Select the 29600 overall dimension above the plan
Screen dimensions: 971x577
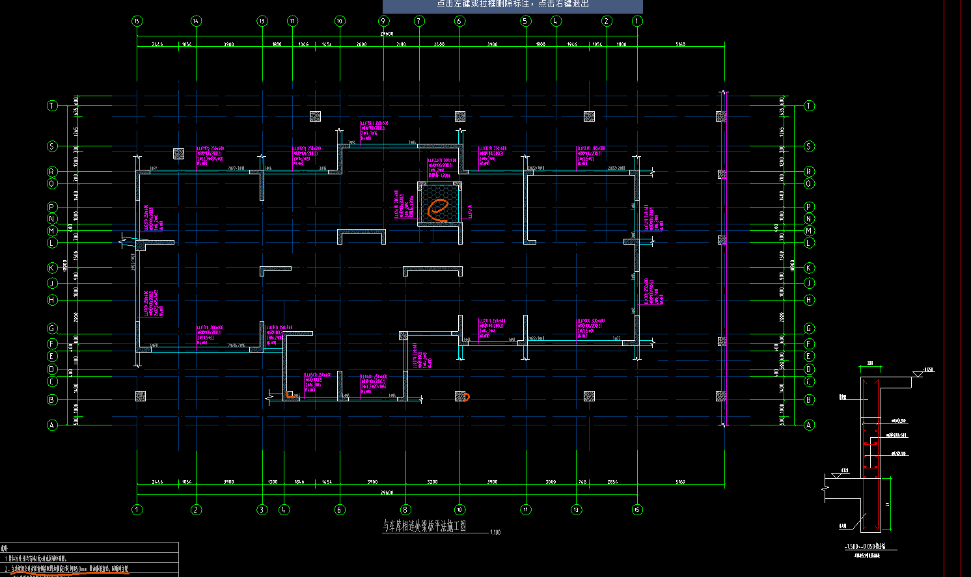[x=387, y=33]
